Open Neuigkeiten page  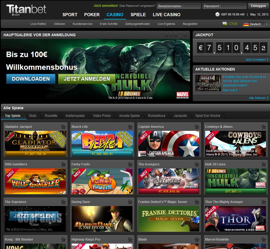(190, 24)
